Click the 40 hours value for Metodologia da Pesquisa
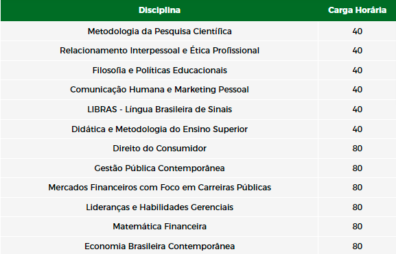Image resolution: width=396 pixels, height=254 pixels. [358, 31]
